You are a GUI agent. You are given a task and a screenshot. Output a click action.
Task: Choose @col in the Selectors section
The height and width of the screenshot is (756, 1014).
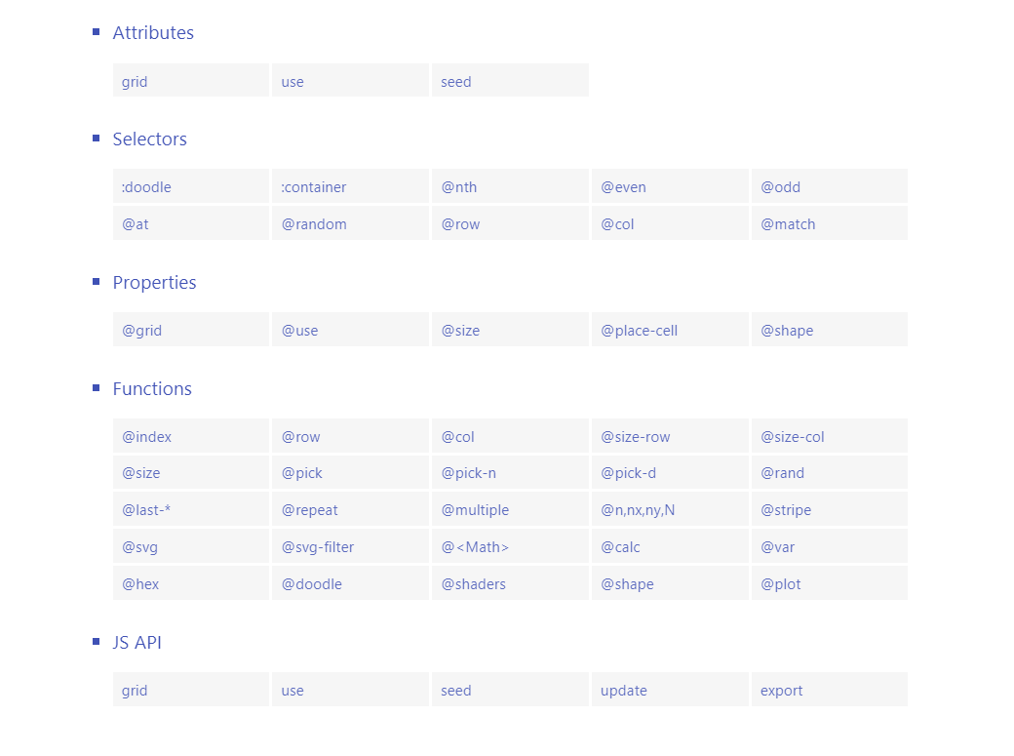670,222
